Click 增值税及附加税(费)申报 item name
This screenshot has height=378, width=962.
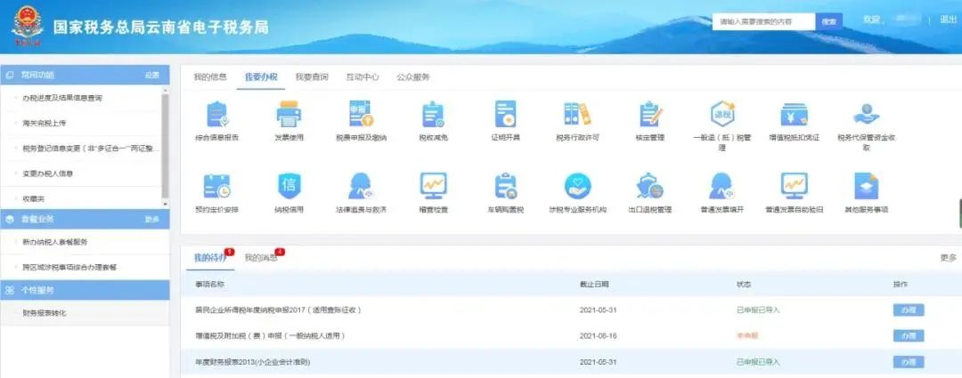[x=271, y=335]
